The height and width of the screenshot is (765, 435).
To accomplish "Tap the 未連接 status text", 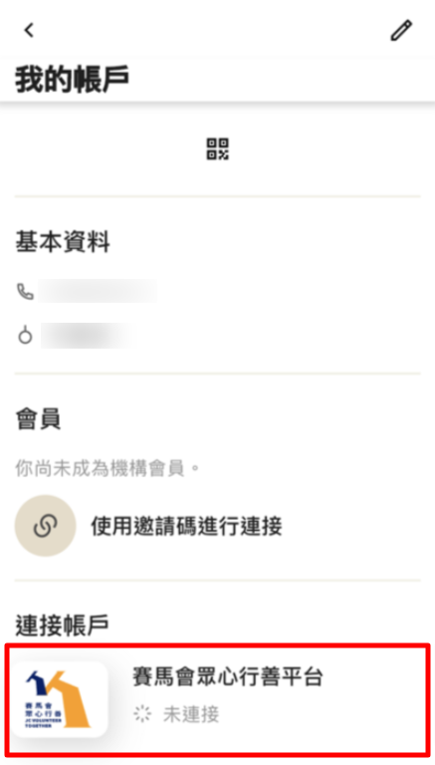I will coord(191,715).
